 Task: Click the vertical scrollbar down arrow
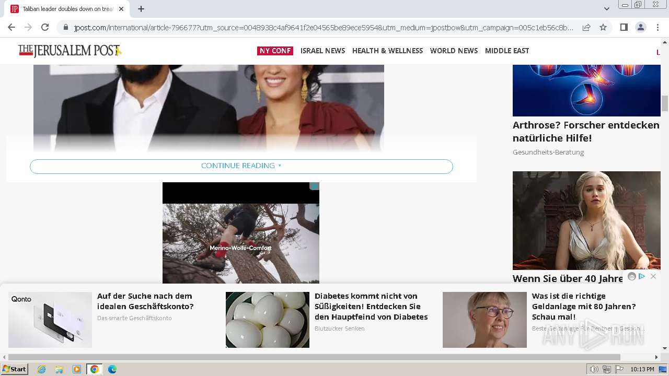coord(665,348)
